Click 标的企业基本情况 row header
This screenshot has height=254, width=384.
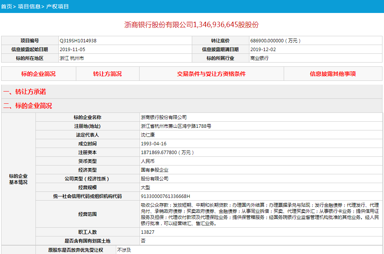[x=18, y=179]
